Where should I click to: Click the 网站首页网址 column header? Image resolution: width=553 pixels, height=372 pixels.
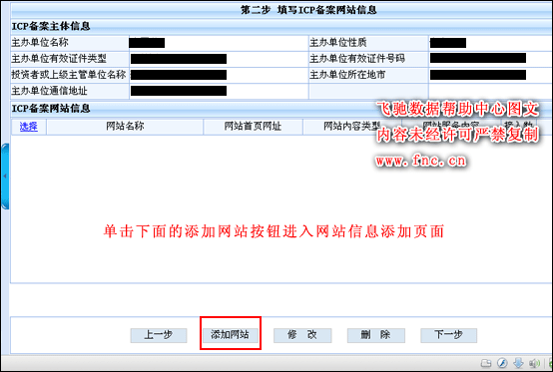point(253,127)
